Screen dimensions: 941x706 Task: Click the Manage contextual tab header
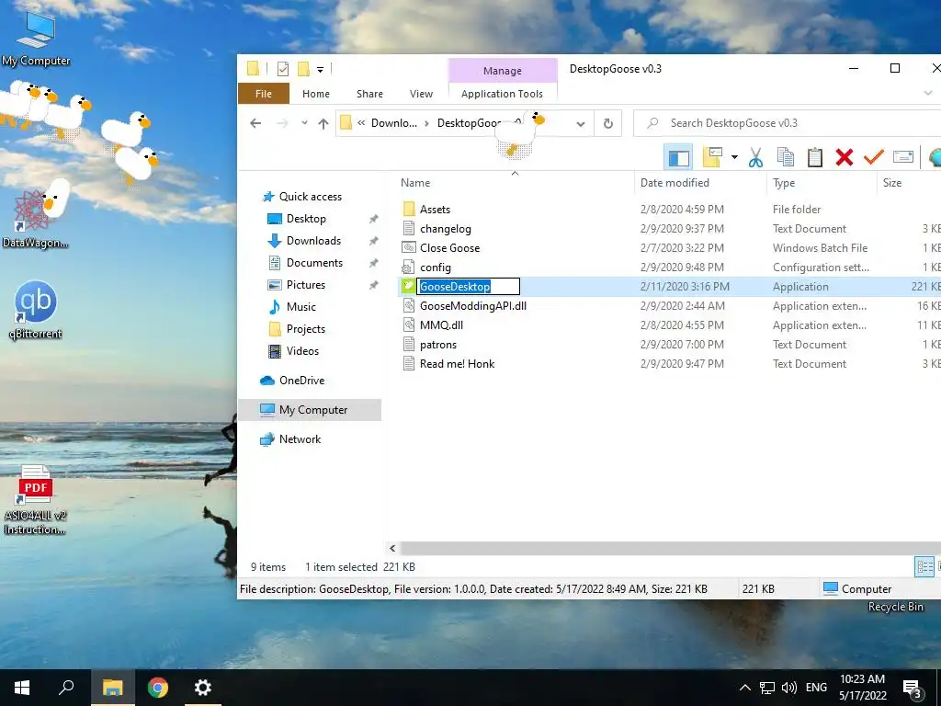[x=503, y=71]
